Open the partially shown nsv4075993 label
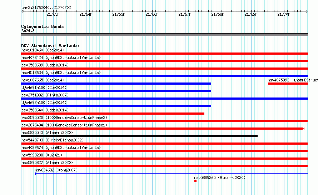Viewport: 318px width, 195px height. [x=293, y=80]
